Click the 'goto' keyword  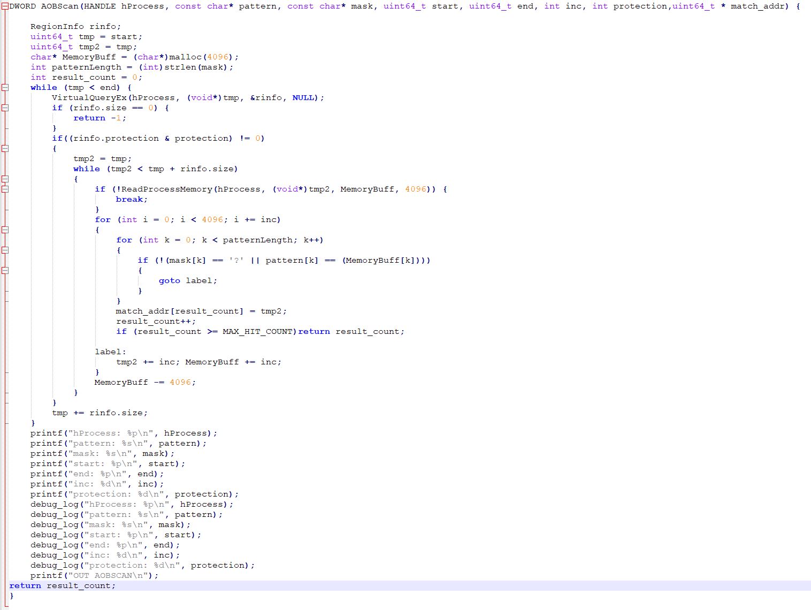(169, 281)
